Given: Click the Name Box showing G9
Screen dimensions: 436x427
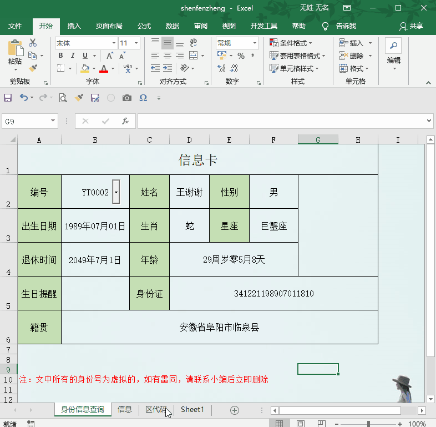Looking at the screenshot, I should click(30, 122).
